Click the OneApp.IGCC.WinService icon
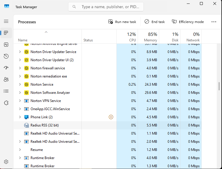 pyautogui.click(x=26, y=109)
